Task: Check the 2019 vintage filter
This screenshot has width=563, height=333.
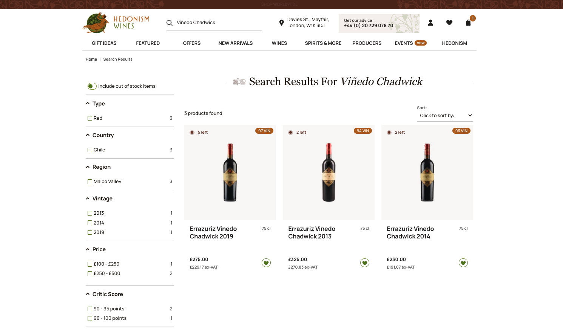Action: [x=90, y=232]
